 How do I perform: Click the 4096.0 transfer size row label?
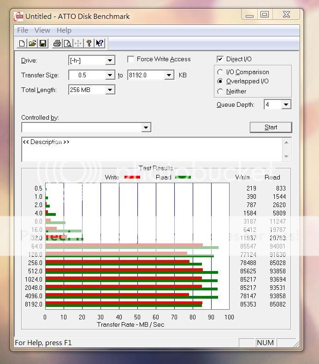tap(34, 296)
